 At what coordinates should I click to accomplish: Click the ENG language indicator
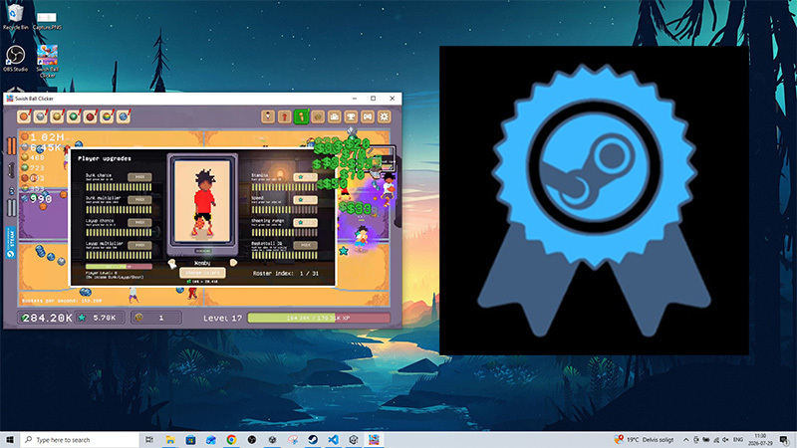coord(738,440)
